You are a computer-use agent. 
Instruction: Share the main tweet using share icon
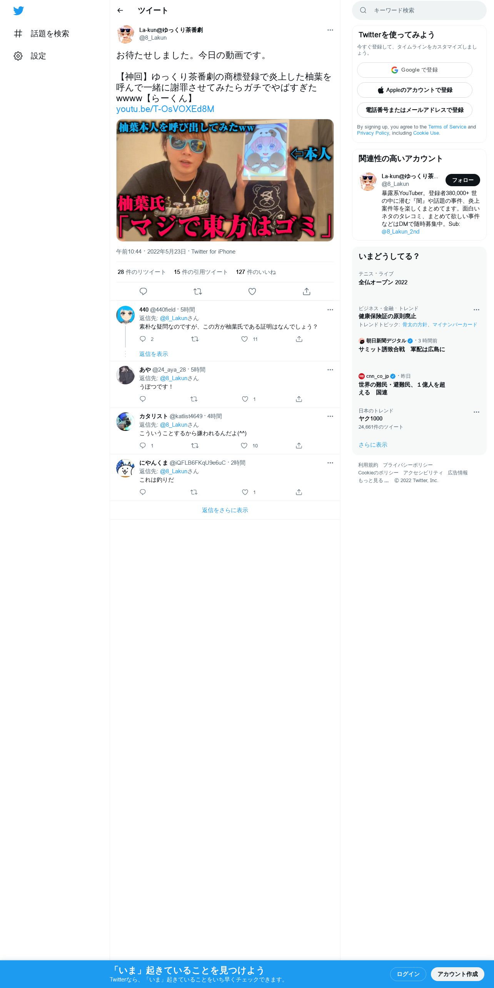tap(307, 292)
